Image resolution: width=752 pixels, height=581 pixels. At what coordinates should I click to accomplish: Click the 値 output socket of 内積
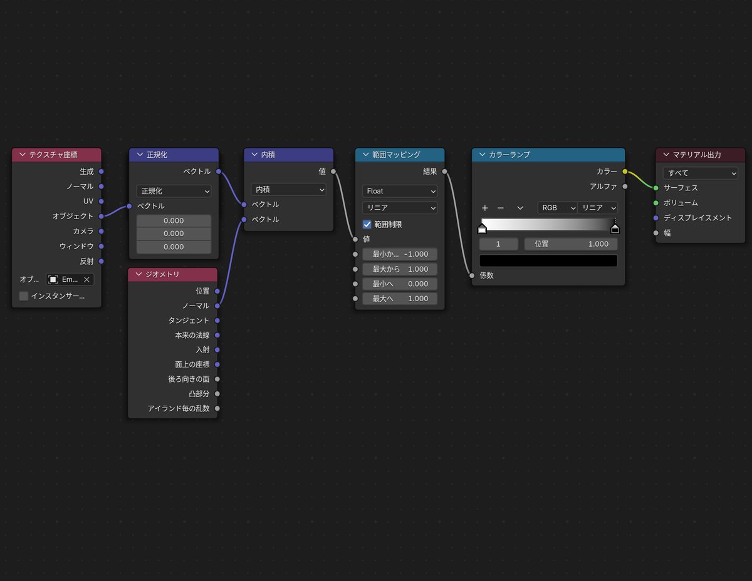tap(333, 171)
